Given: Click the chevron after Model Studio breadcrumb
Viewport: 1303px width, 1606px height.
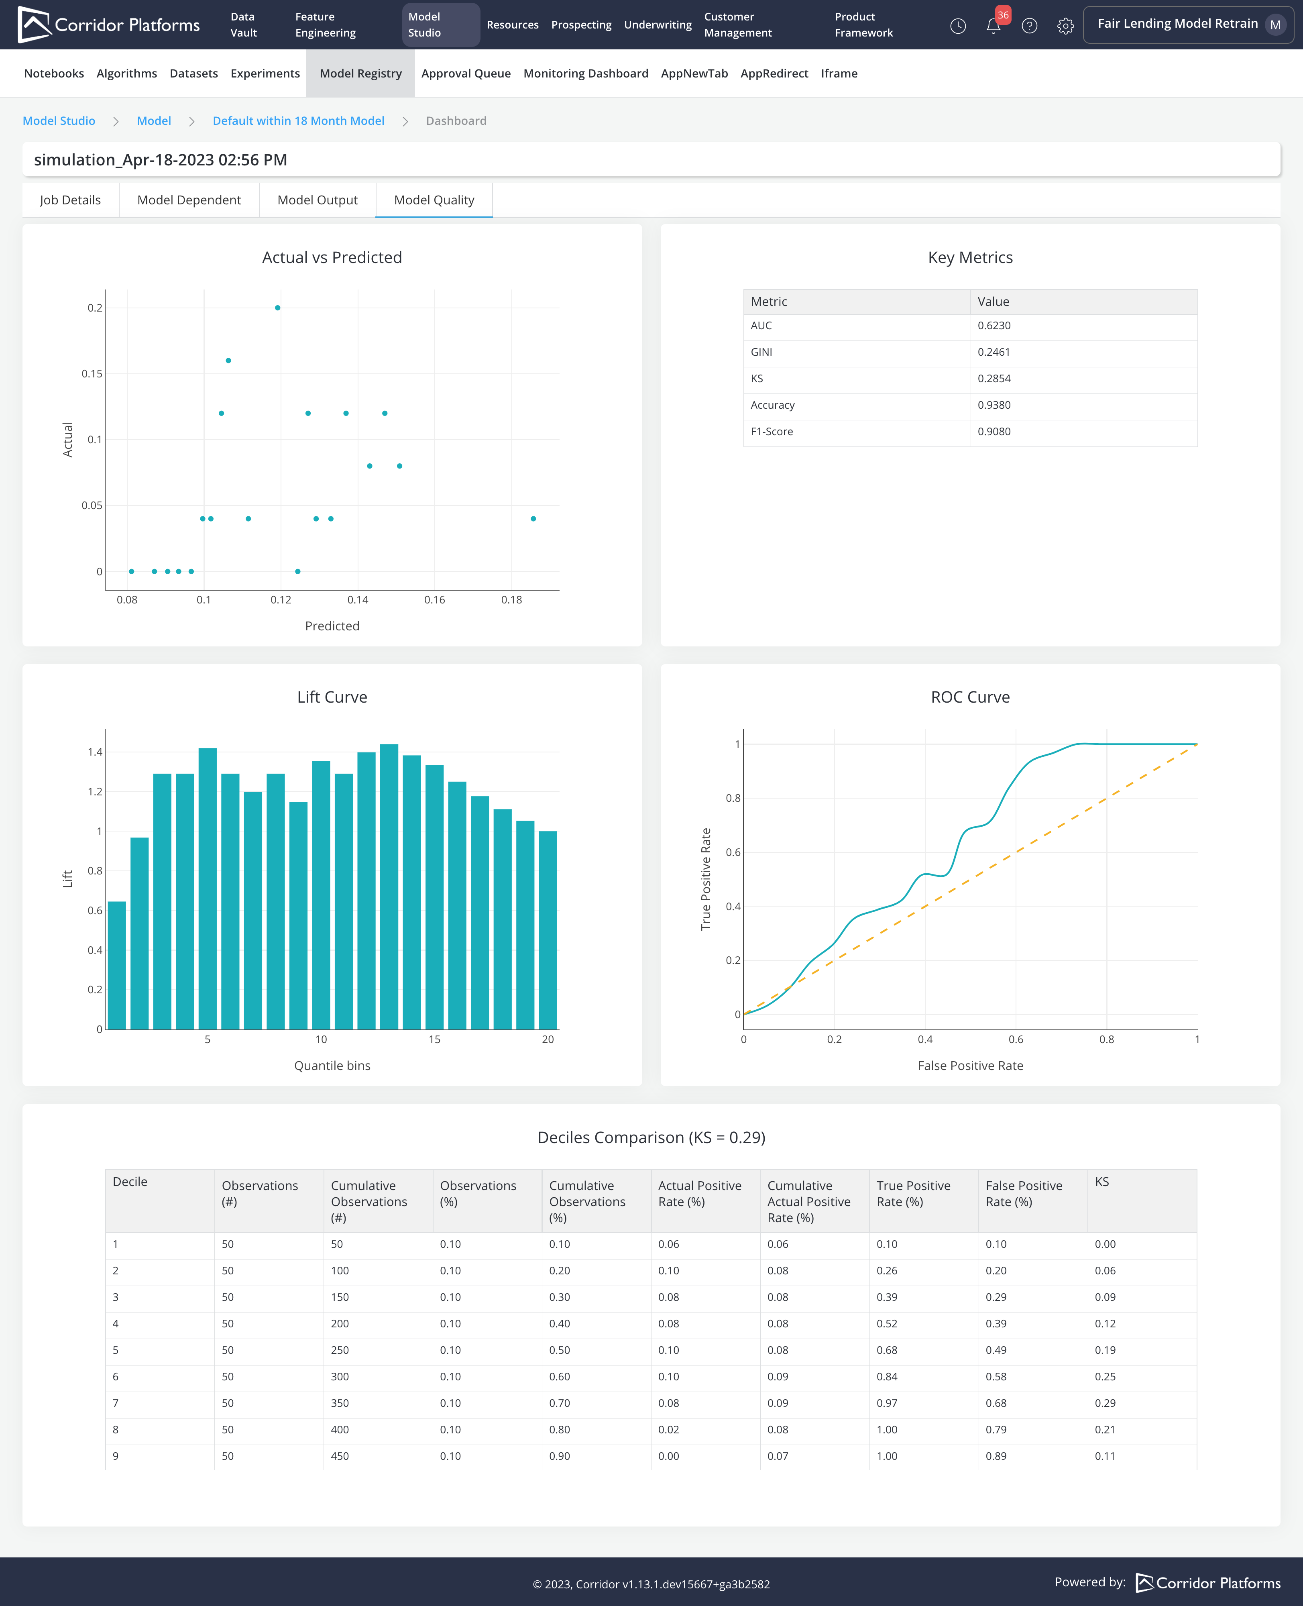Looking at the screenshot, I should 116,122.
